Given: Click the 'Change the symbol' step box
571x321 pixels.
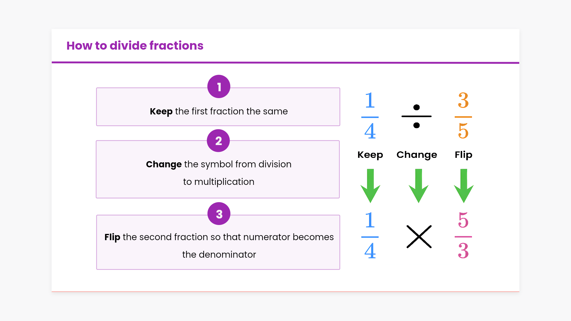Looking at the screenshot, I should pos(218,173).
